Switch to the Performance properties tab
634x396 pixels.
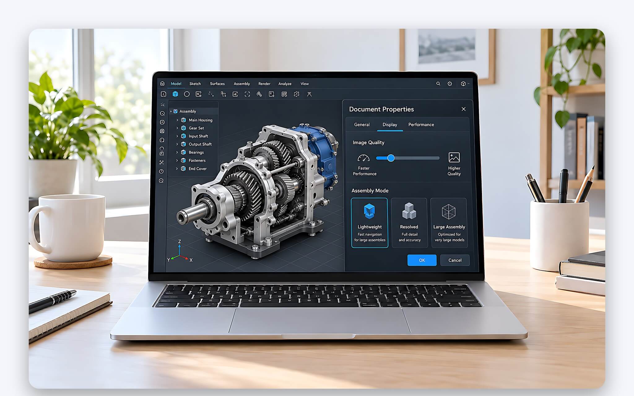point(421,125)
